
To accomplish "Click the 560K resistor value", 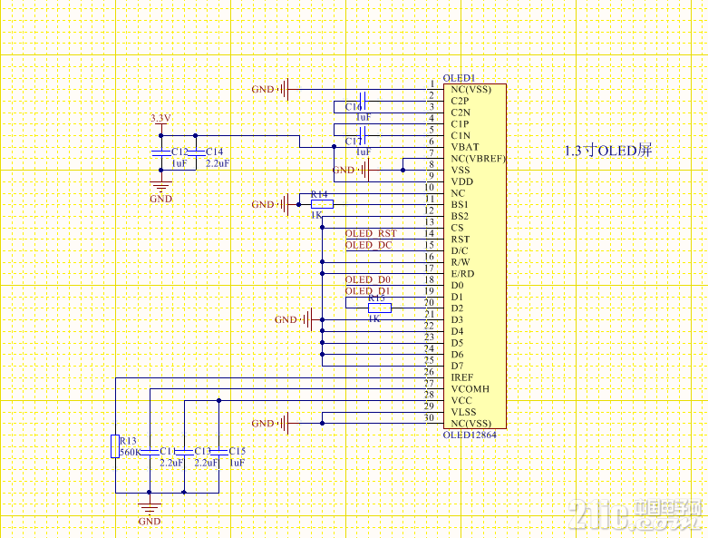I will coord(130,452).
